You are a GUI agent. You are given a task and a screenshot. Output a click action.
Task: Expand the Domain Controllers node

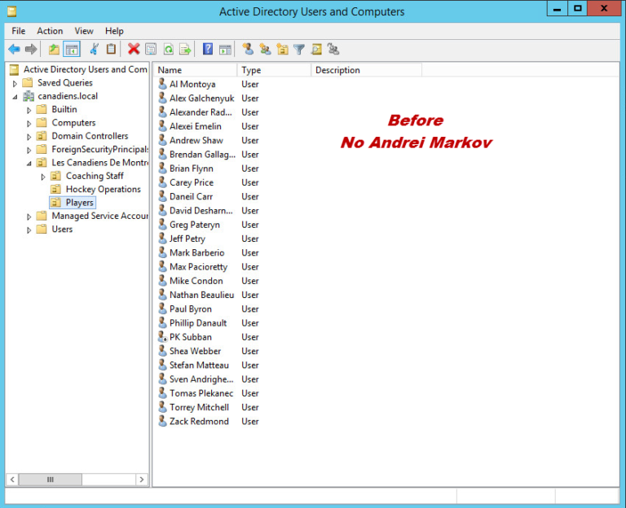pos(29,137)
